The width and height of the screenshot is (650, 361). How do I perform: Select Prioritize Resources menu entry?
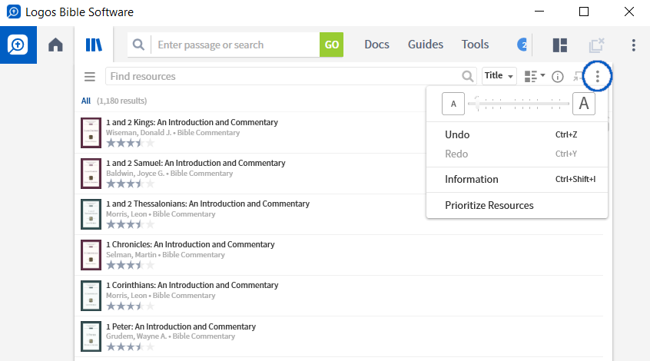[x=517, y=205]
